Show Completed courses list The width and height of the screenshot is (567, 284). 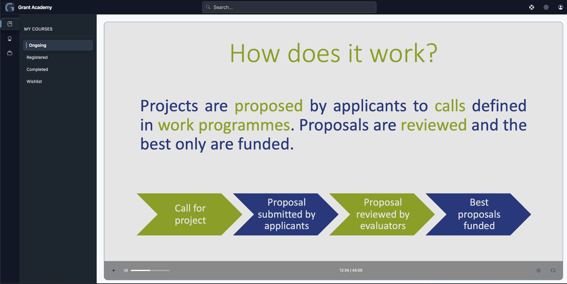pos(37,69)
